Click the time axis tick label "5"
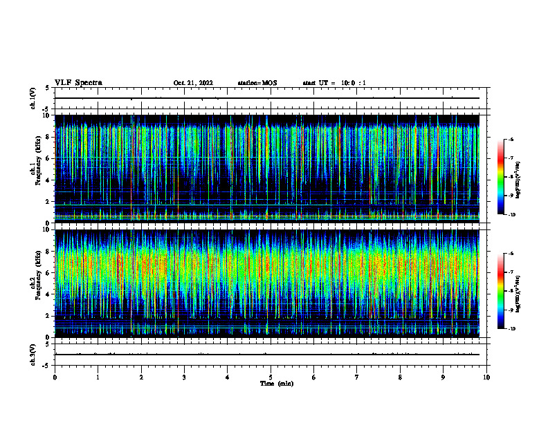 pyautogui.click(x=271, y=377)
